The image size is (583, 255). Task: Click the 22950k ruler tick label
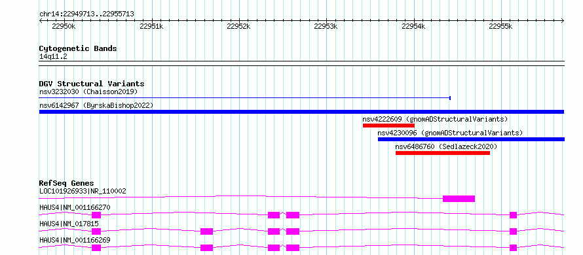coord(64,26)
